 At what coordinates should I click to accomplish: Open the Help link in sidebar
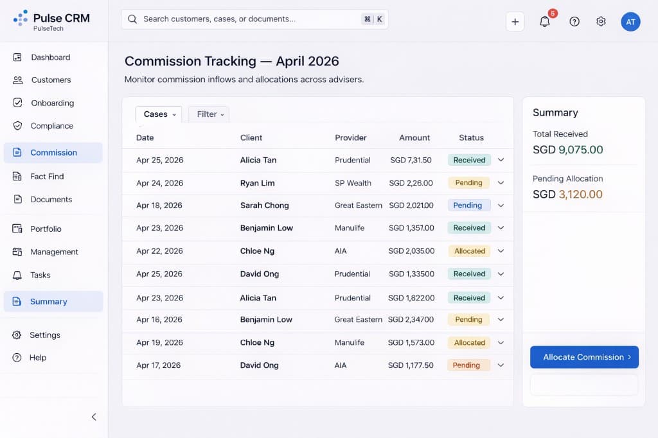(37, 358)
